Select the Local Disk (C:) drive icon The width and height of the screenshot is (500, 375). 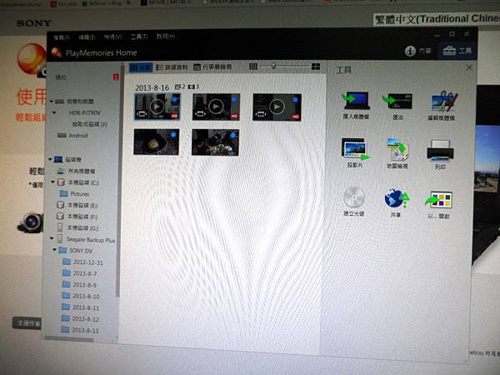(x=61, y=182)
